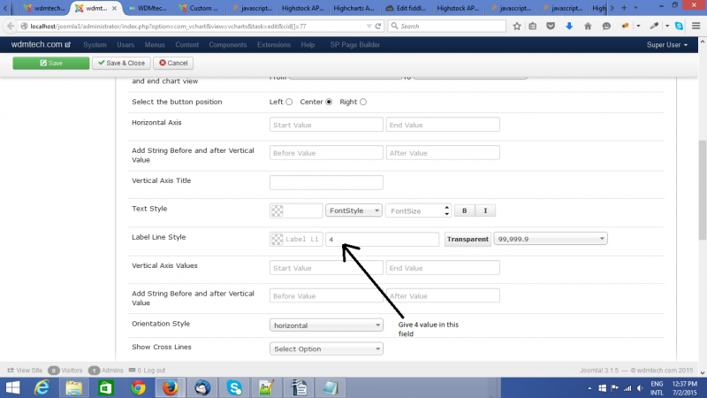Open the Show Cross Lines select option dropdown
This screenshot has height=398, width=707.
pos(326,348)
